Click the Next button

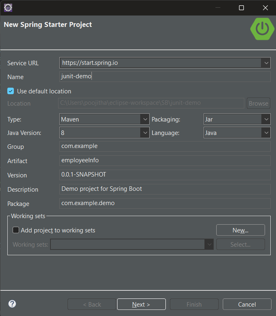(141, 304)
